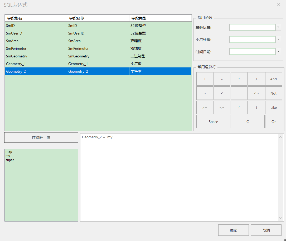
Task: Click the 获取唯一值 button
Action: 41,138
